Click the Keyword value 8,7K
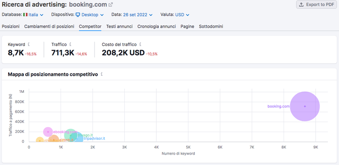The width and height of the screenshot is (339, 165). (16, 53)
